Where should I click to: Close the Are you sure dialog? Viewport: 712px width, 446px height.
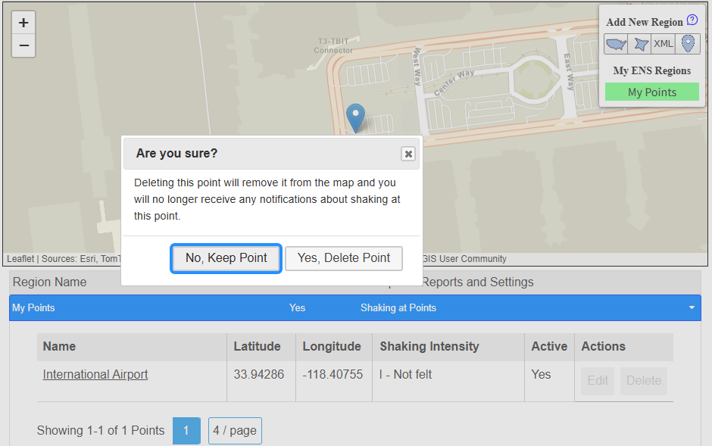408,154
